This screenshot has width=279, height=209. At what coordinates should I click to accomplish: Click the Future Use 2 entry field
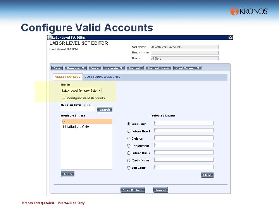[184, 152]
